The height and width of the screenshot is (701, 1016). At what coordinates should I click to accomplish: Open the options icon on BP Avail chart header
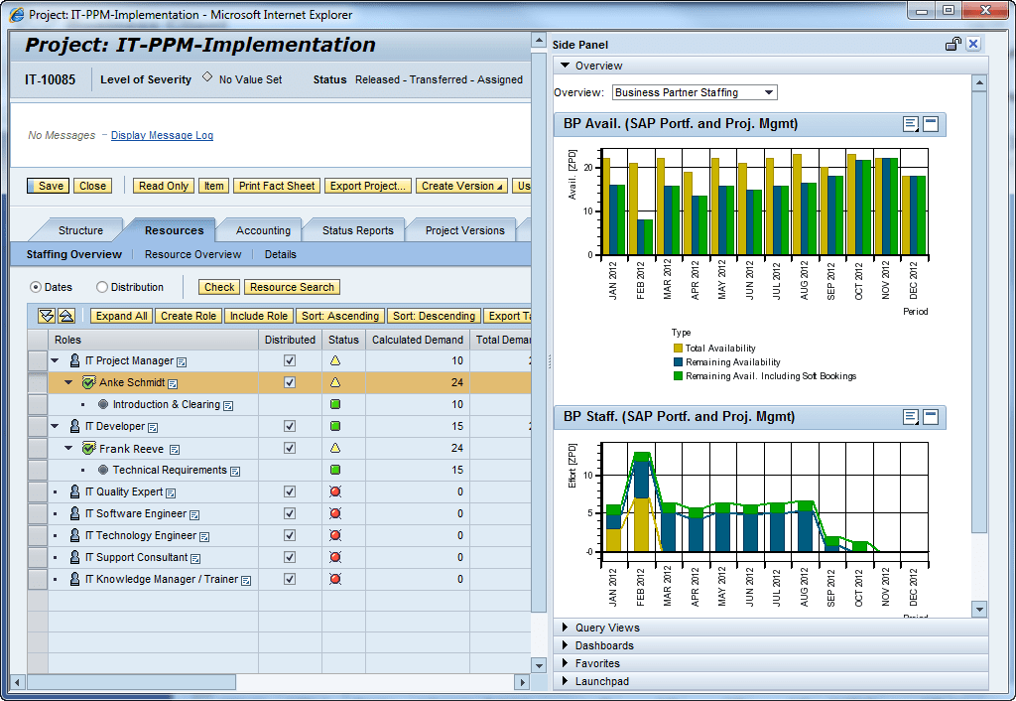click(910, 124)
